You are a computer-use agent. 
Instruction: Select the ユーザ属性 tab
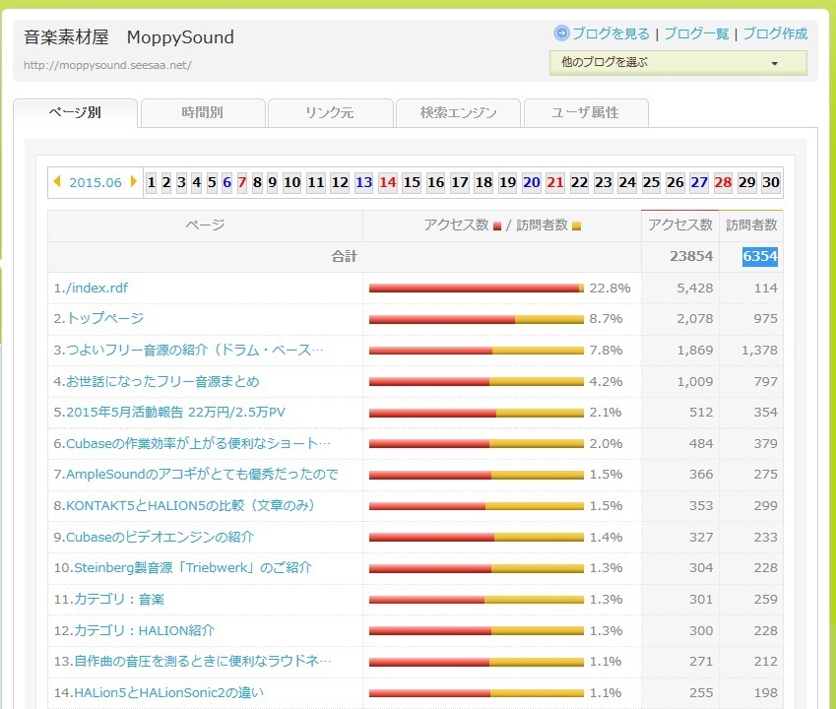[585, 112]
